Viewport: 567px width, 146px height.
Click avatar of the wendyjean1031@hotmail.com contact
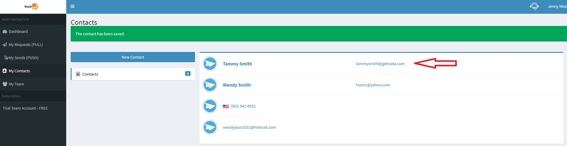(210, 127)
